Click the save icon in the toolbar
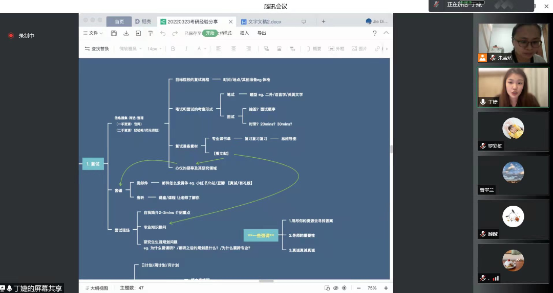 pos(114,33)
